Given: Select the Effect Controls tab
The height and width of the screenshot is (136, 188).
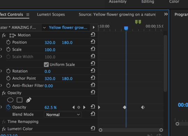Looking at the screenshot, I should pos(11,14).
